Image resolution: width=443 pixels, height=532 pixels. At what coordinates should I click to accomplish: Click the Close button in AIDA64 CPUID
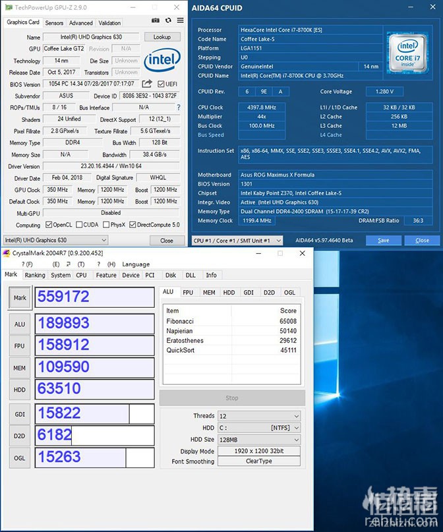point(422,241)
